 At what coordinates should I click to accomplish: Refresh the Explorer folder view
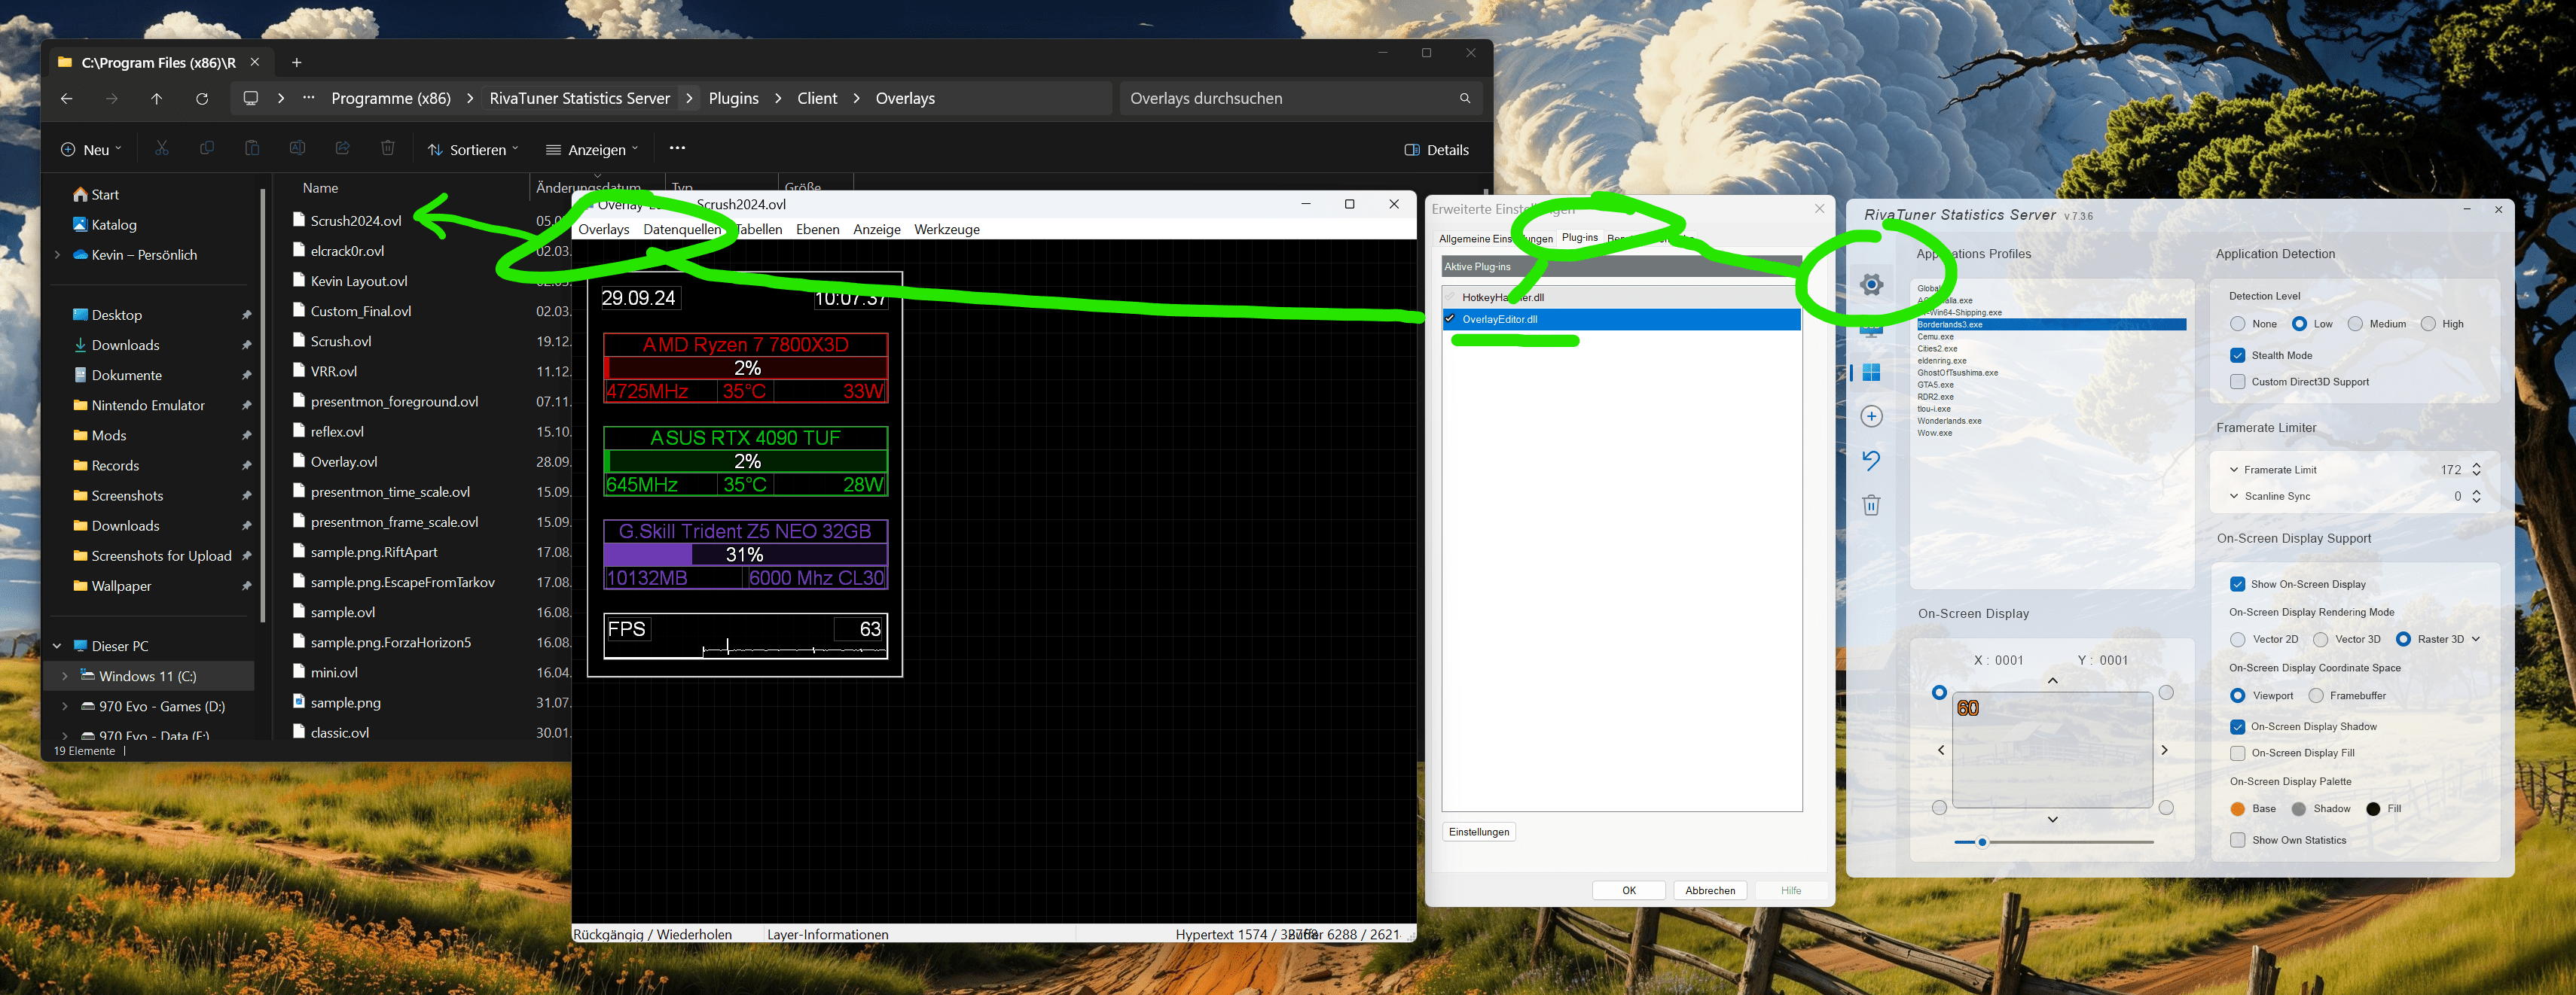click(x=202, y=98)
